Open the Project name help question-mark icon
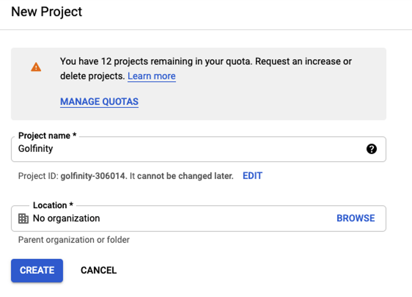 tap(371, 149)
